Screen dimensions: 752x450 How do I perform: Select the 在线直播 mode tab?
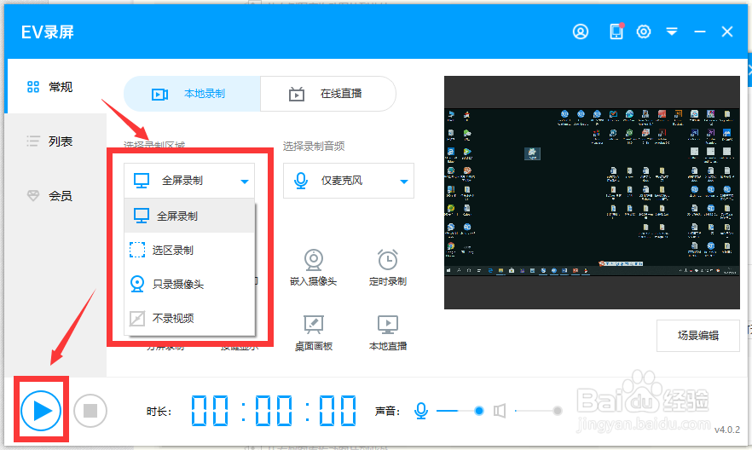tap(328, 94)
